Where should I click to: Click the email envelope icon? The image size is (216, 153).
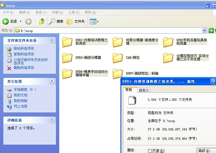[x=9, y=60]
